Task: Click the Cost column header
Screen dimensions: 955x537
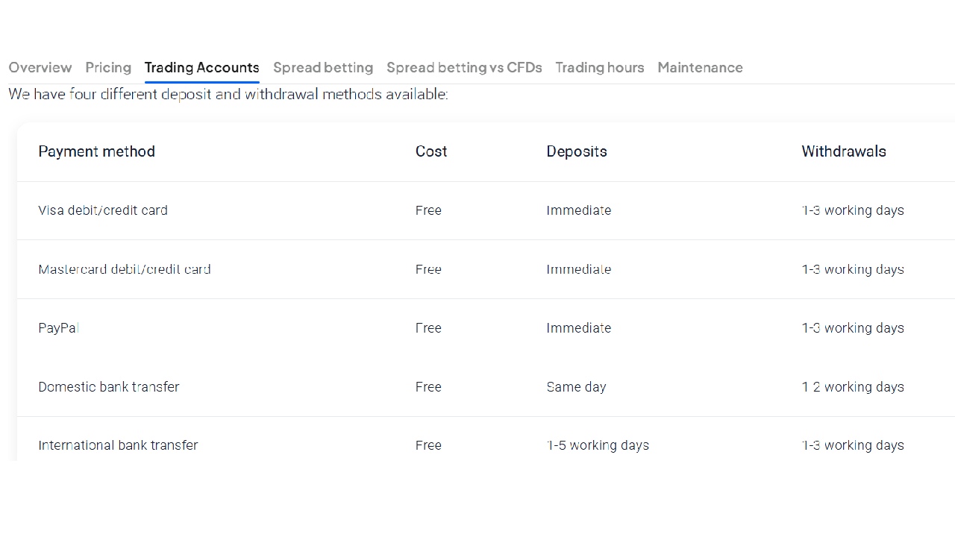Action: click(430, 151)
